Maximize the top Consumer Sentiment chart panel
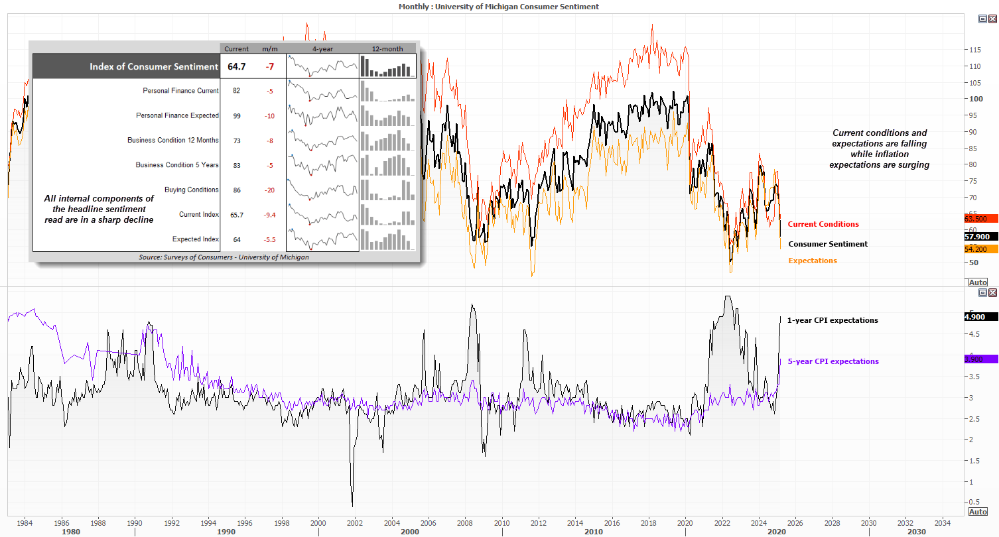 pyautogui.click(x=983, y=19)
